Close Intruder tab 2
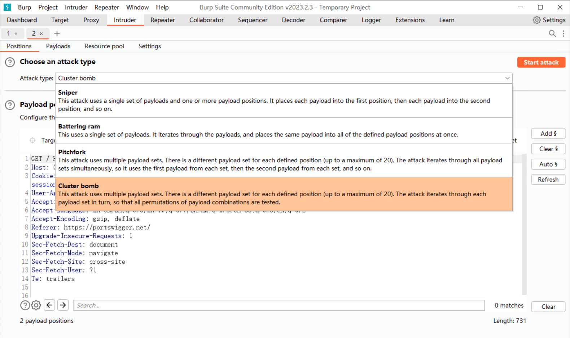Image resolution: width=570 pixels, height=338 pixels. [x=41, y=34]
